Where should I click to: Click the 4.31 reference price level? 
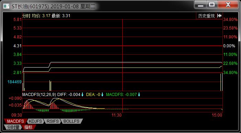[17, 46]
